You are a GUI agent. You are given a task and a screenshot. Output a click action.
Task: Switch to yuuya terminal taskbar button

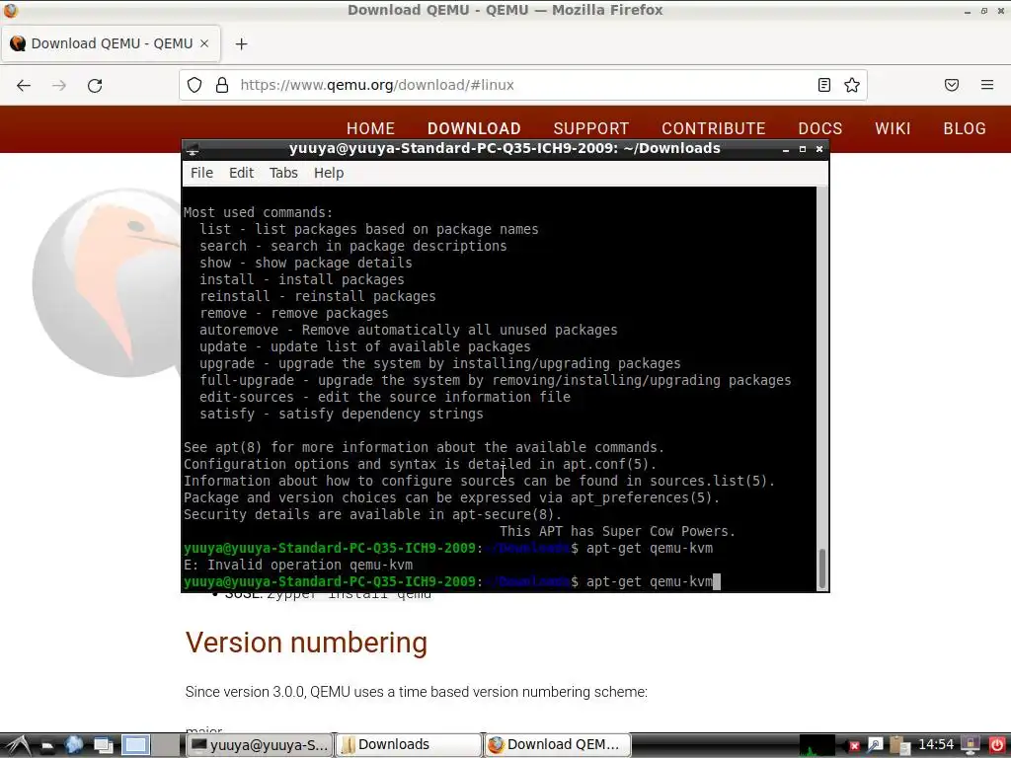[261, 745]
